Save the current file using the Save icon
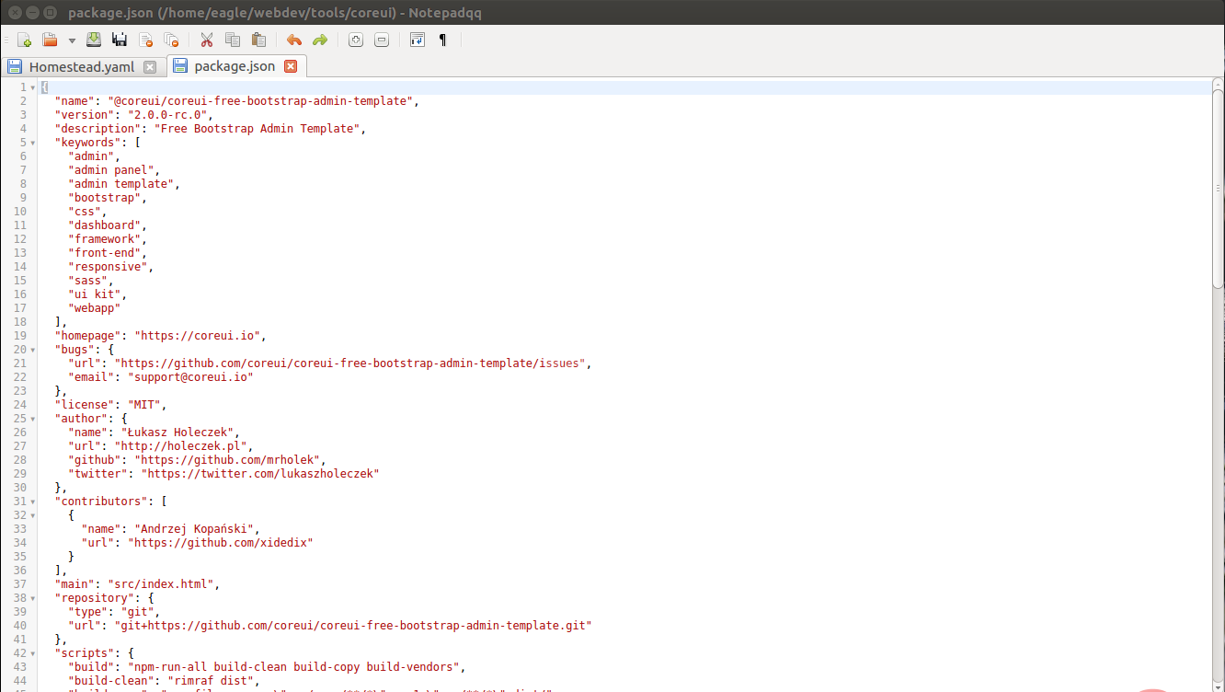The height and width of the screenshot is (692, 1225). click(x=94, y=40)
